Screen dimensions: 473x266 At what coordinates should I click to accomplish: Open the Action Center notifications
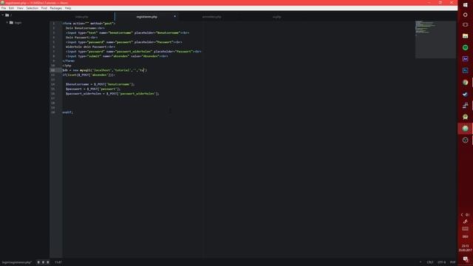pos(466,259)
